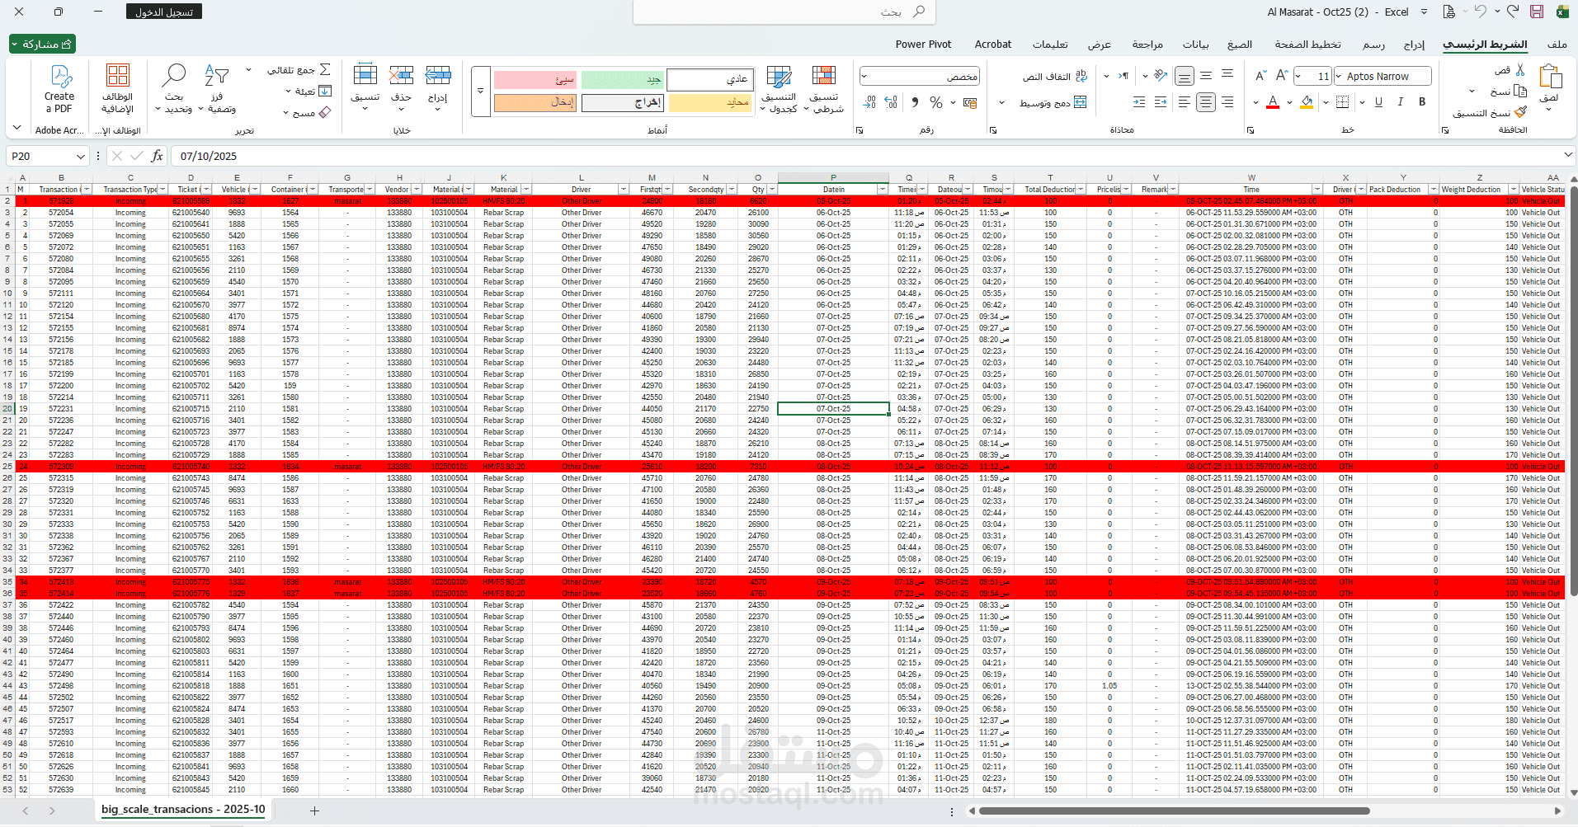Click the Paste clipboard icon

pos(1550,78)
